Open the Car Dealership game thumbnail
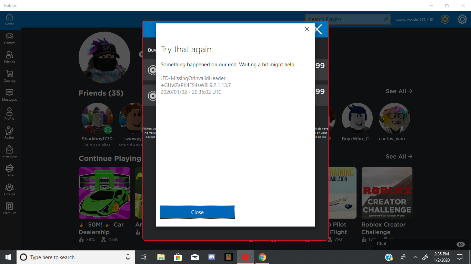The width and height of the screenshot is (471, 264). click(104, 193)
